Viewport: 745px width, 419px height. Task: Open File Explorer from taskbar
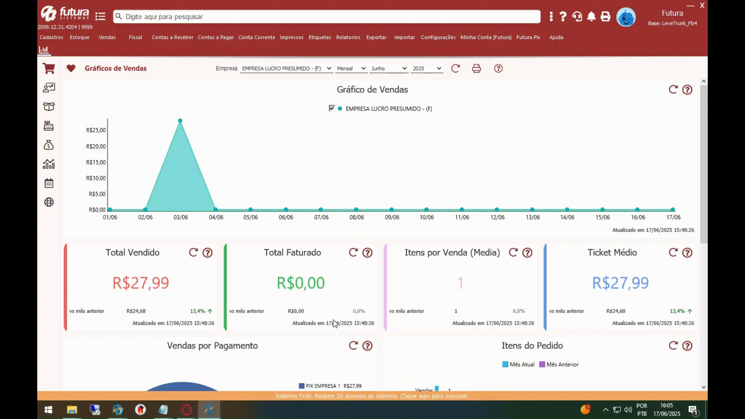72,410
